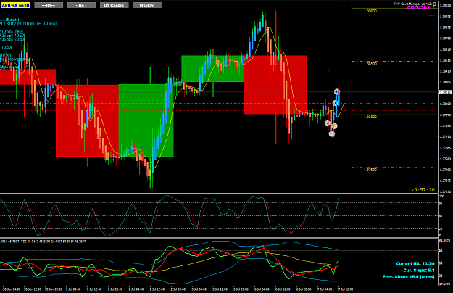Image resolution: width=453 pixels, height=293 pixels.
Task: Toggle the APB/HA on/off button
Action: (16, 5)
